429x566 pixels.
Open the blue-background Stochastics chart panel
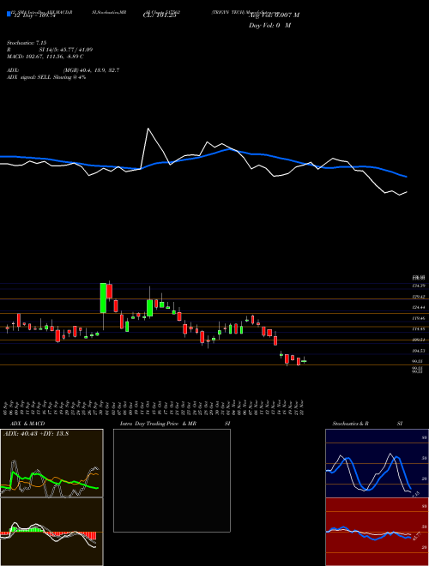(x=377, y=463)
